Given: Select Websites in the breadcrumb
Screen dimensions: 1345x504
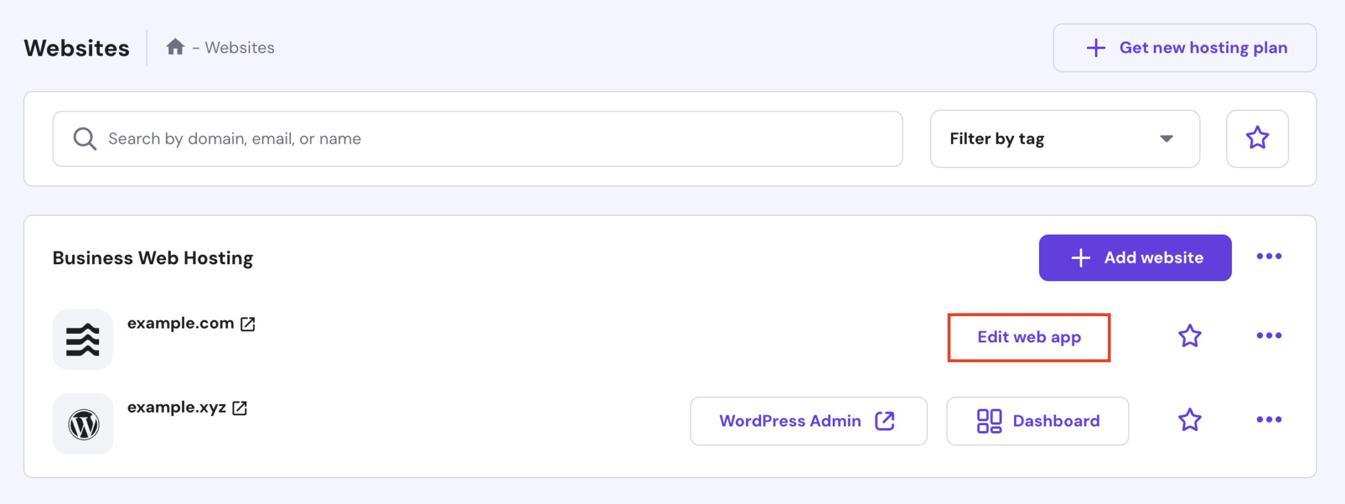Looking at the screenshot, I should 240,47.
